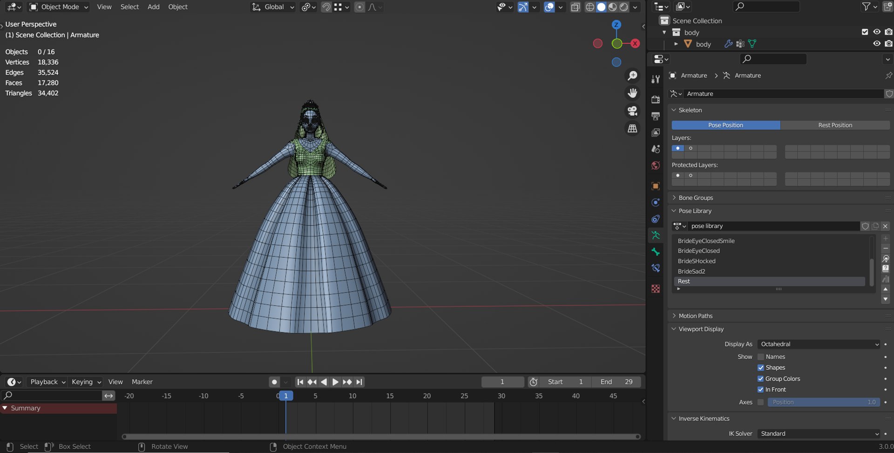Play animation forward in timeline
Screen dimensions: 894x453
point(335,382)
